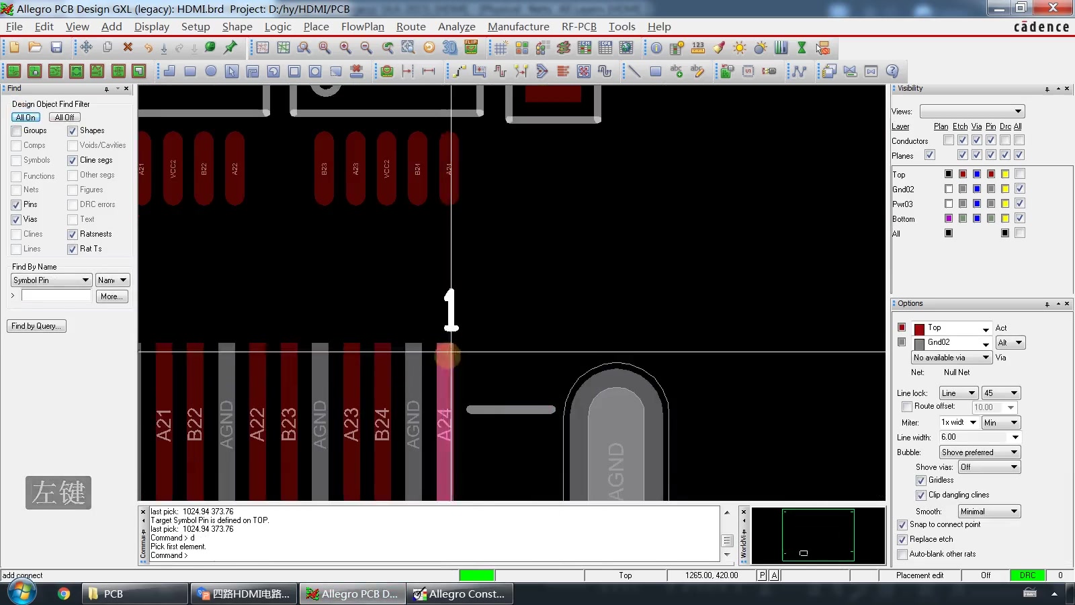The image size is (1075, 605).
Task: Open the Manufacture menu
Action: tap(519, 27)
